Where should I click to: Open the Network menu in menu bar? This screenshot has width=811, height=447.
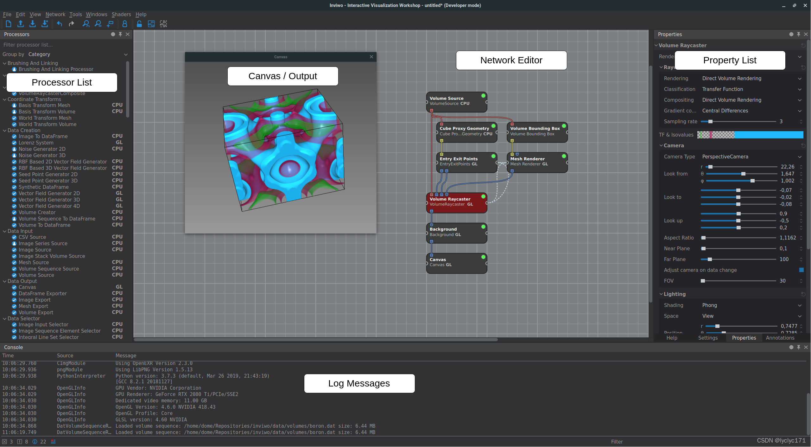coord(55,14)
